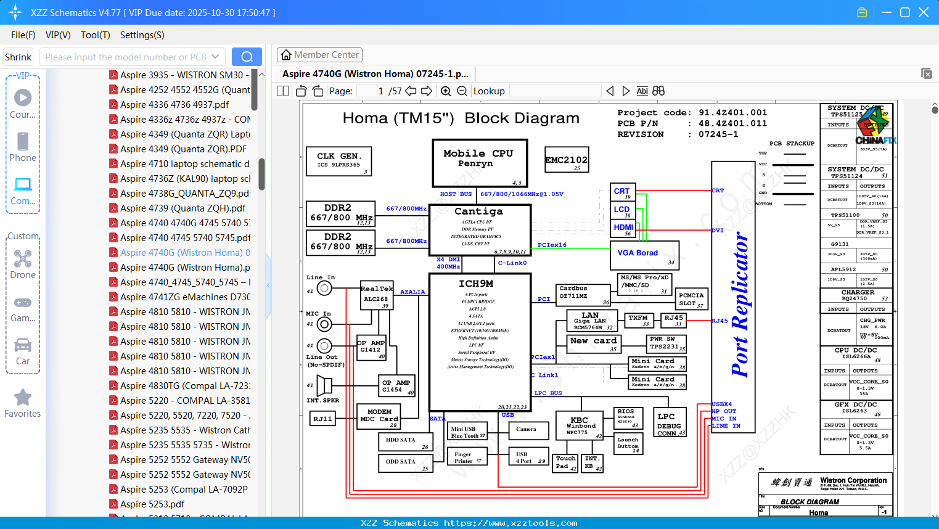Rotate the page counterclockwise
The width and height of the screenshot is (939, 529).
(301, 91)
